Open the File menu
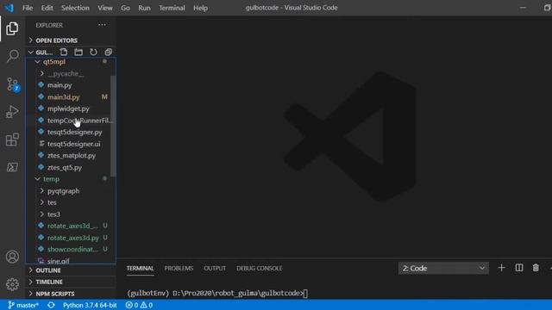 coord(28,8)
